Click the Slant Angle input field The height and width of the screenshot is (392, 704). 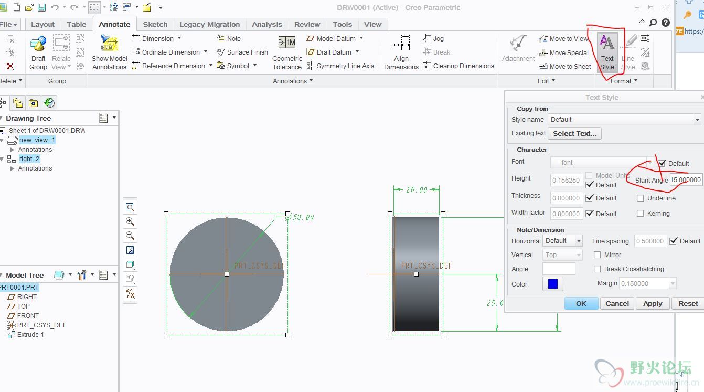click(x=686, y=179)
